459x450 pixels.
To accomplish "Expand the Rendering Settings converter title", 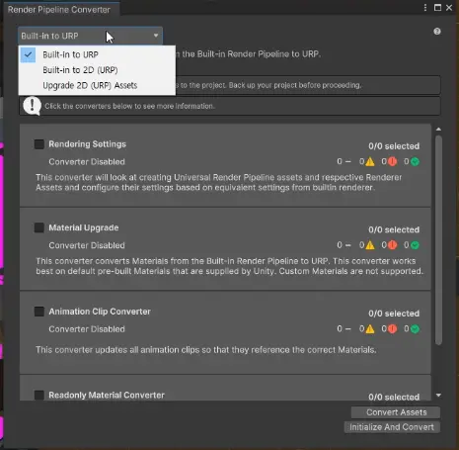I will [87, 144].
